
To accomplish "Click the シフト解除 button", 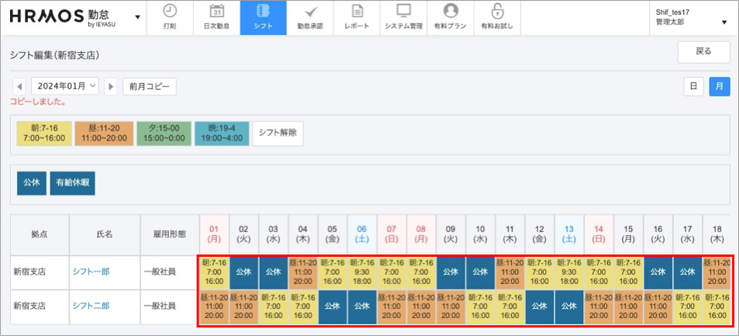I will click(x=278, y=133).
